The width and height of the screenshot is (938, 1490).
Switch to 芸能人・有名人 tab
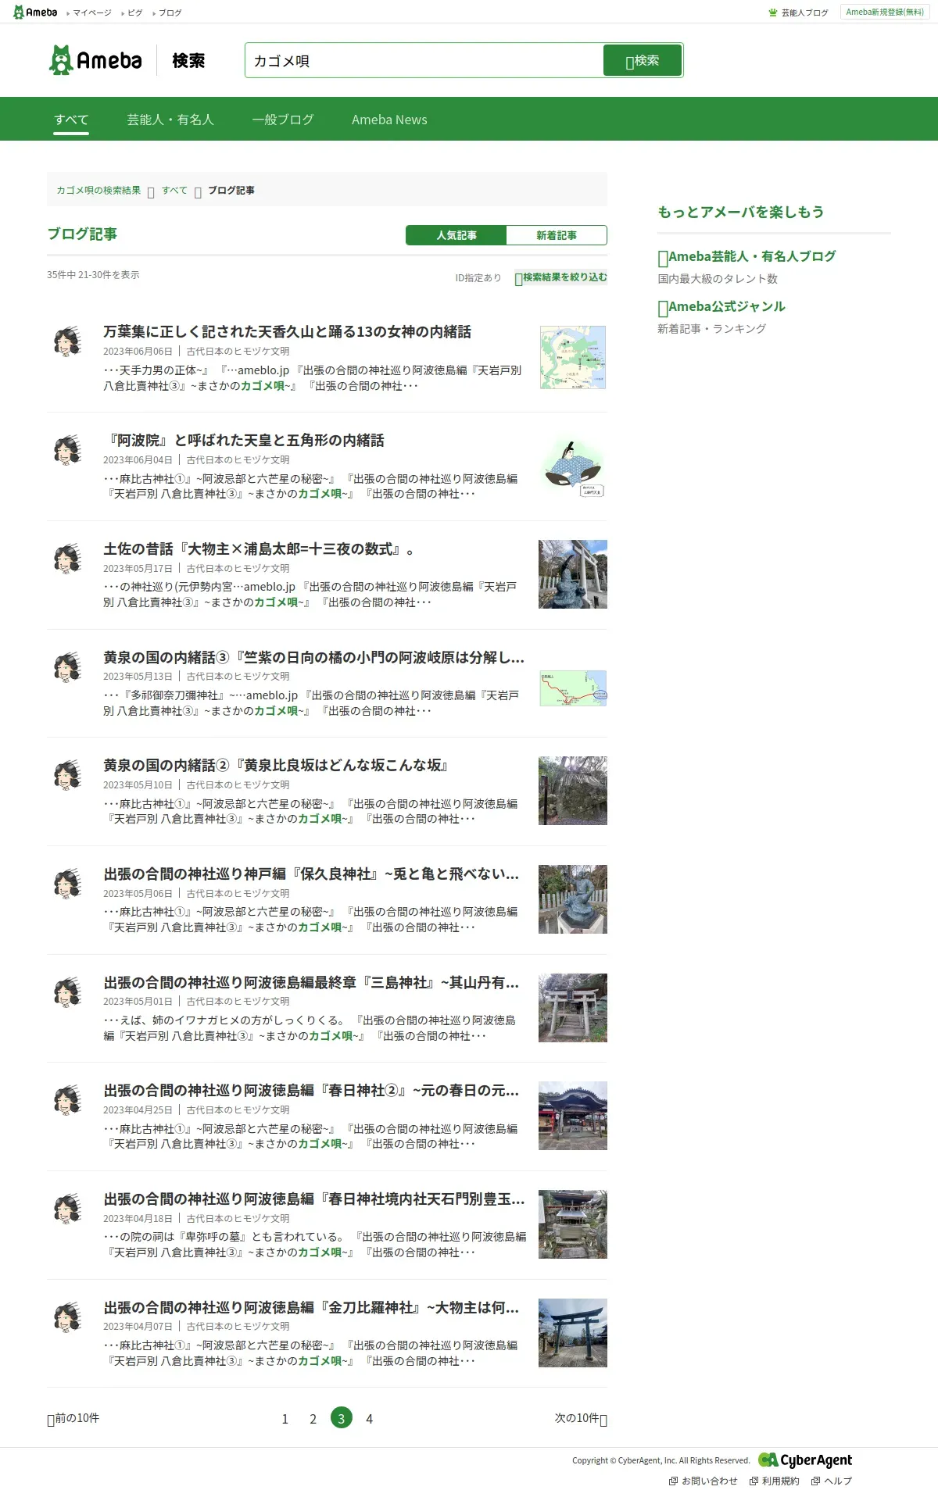pos(170,120)
